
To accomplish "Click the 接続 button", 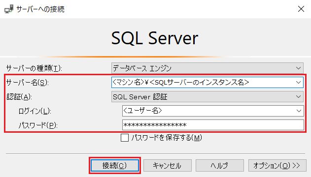I will [x=115, y=166].
